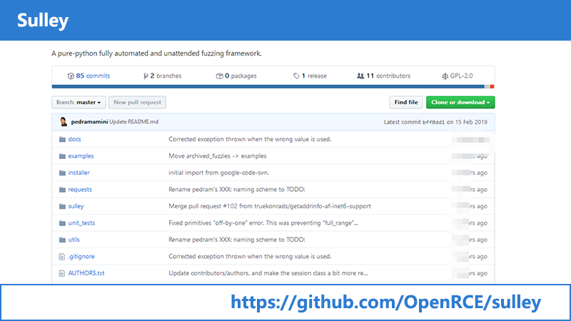Open docs row commit message about corrected exception

coord(250,139)
